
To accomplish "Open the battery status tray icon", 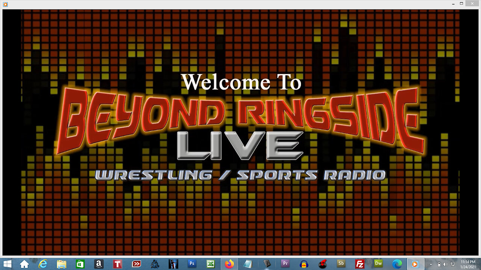I will (439, 264).
